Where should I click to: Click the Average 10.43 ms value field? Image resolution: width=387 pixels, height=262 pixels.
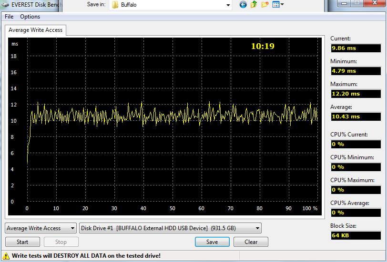pyautogui.click(x=356, y=116)
